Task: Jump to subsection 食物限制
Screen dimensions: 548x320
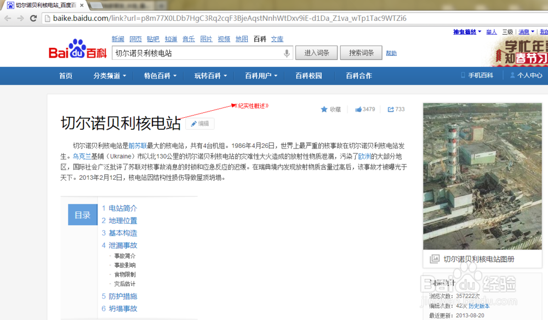Action: (125, 275)
